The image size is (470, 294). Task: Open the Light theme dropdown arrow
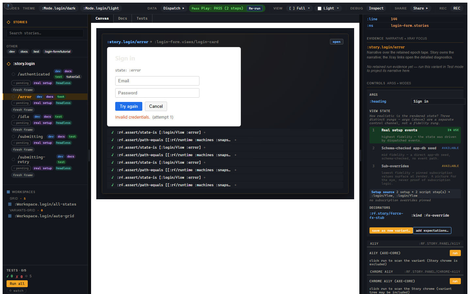pos(338,8)
